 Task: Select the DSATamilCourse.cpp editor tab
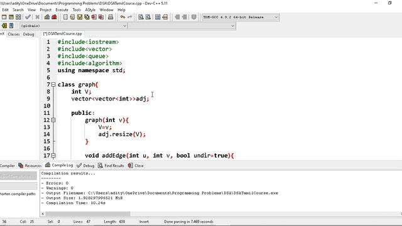pyautogui.click(x=63, y=33)
